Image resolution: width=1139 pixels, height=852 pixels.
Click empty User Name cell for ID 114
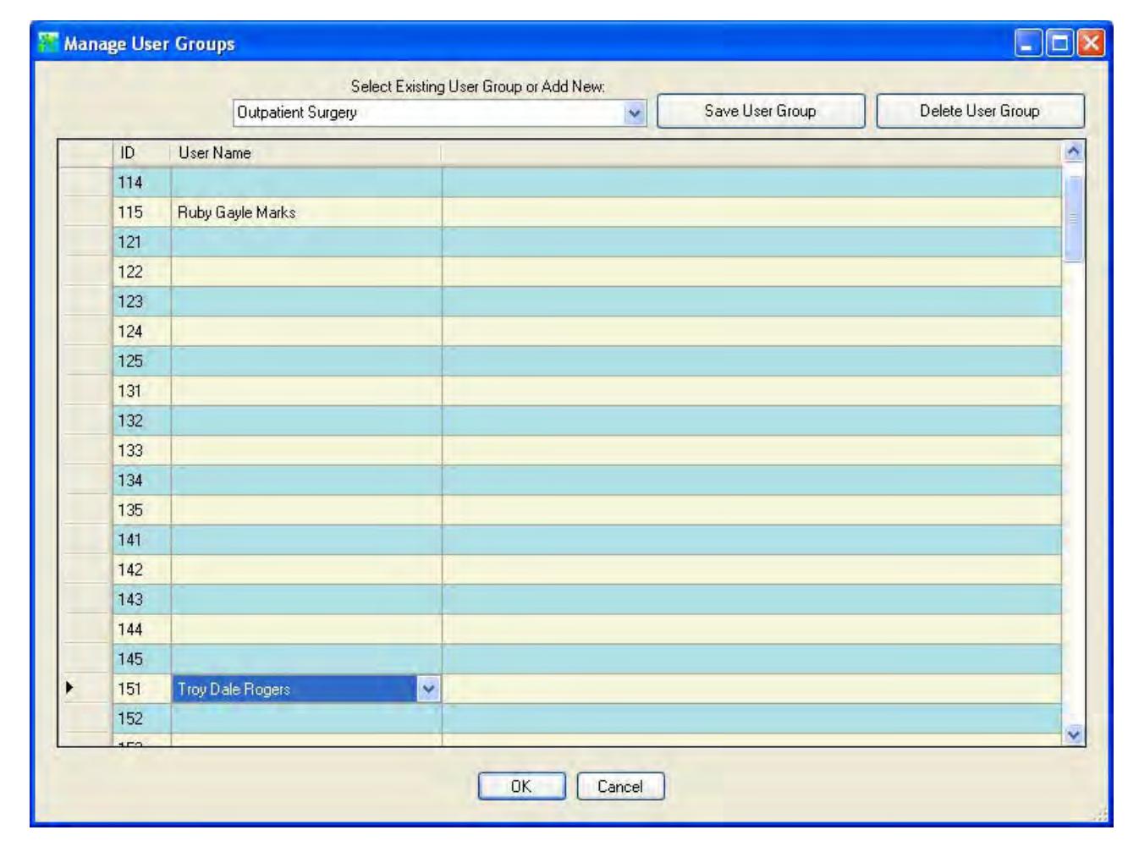tap(306, 183)
